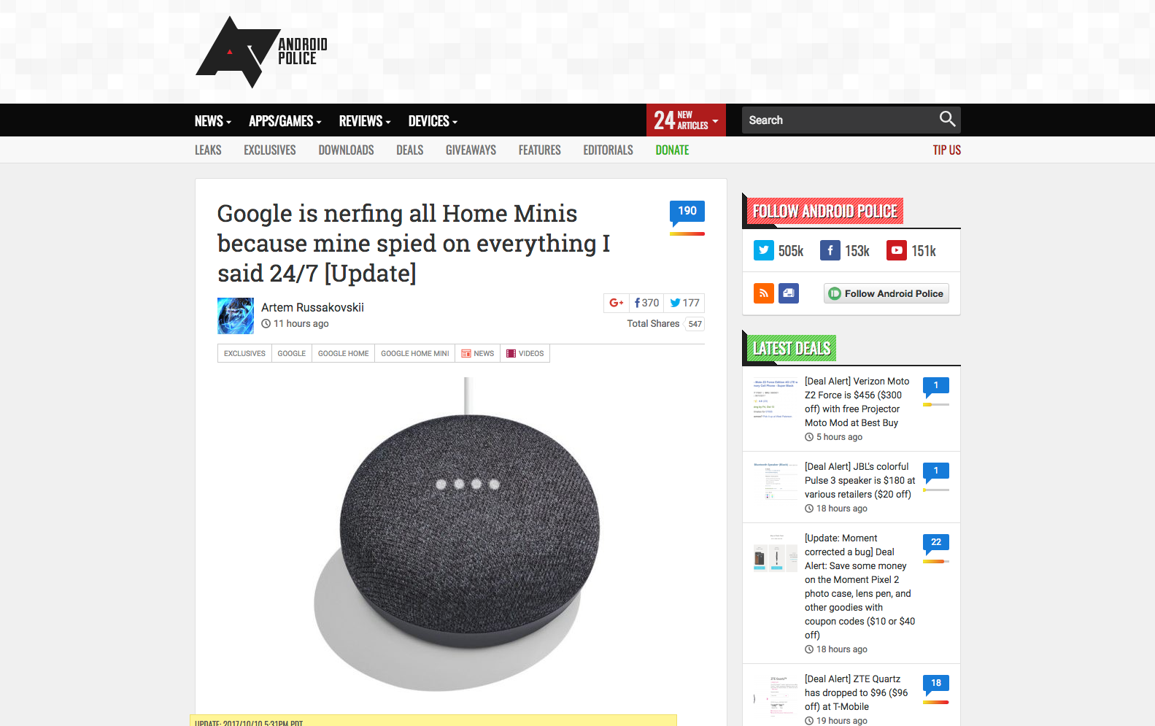
Task: Share article via Facebook count 370
Action: pos(646,303)
